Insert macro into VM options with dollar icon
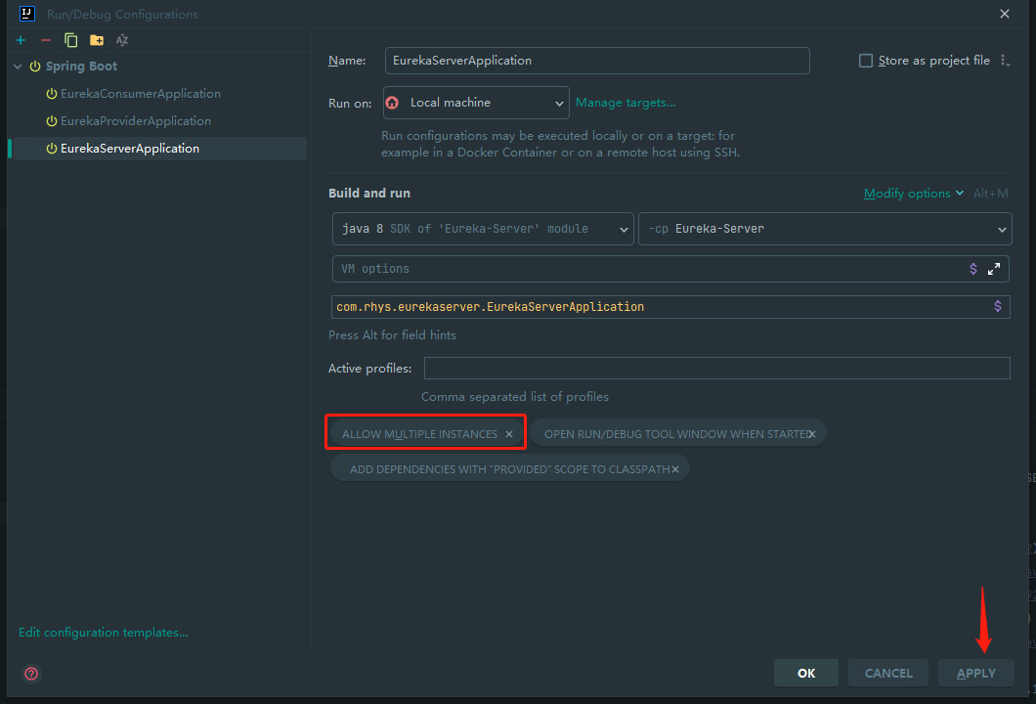The width and height of the screenshot is (1036, 704). point(973,269)
